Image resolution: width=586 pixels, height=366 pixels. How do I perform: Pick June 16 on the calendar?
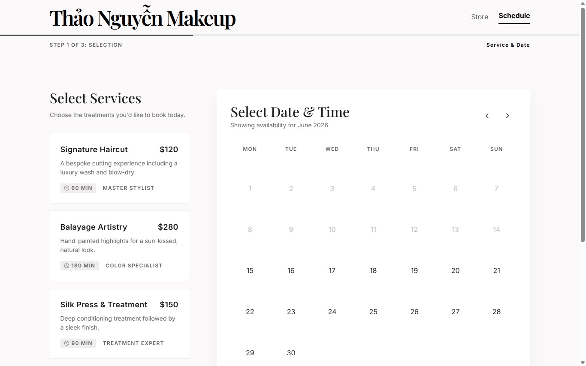point(291,270)
